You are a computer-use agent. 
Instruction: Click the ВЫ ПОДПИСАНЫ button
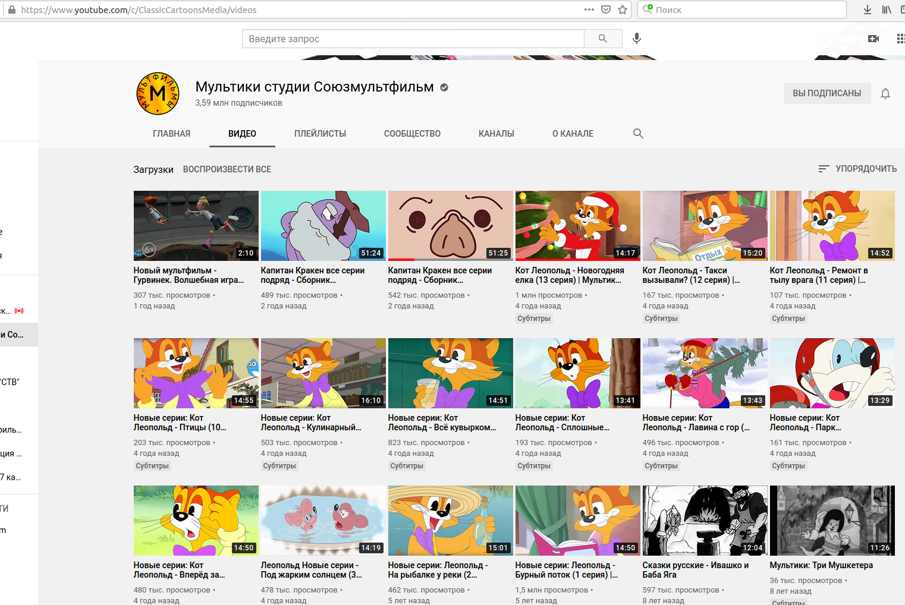tap(827, 93)
